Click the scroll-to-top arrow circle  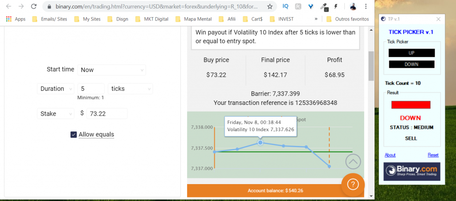pos(353,161)
